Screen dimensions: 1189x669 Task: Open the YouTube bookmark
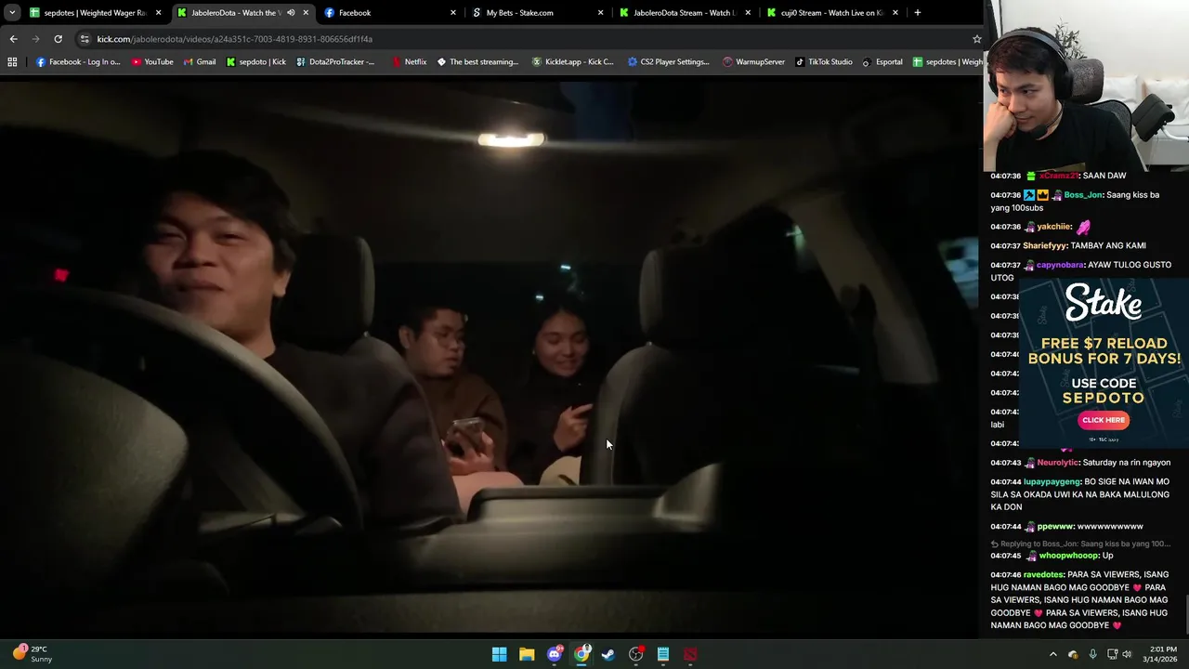tap(152, 62)
